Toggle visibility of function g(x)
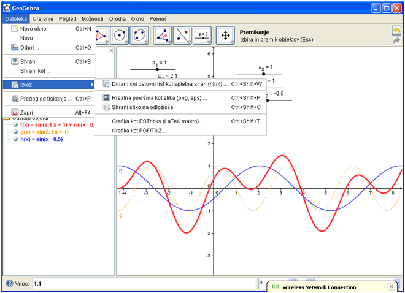405x293 pixels. [15, 132]
